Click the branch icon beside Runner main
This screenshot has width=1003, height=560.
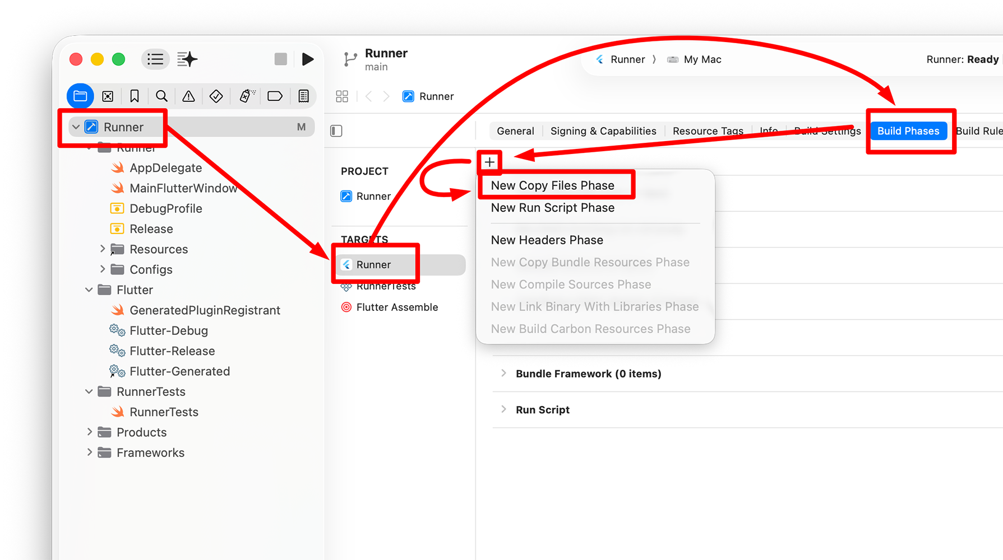click(x=350, y=60)
